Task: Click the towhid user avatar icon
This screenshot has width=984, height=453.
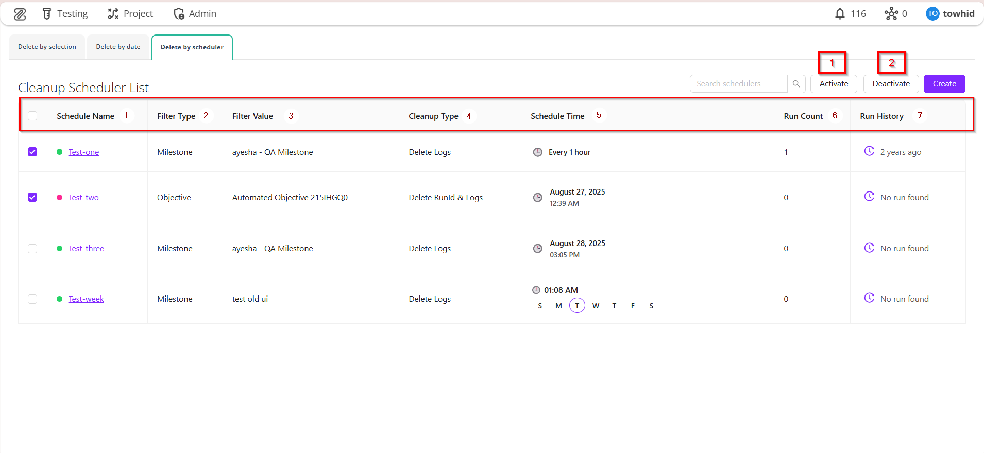Action: pos(932,14)
